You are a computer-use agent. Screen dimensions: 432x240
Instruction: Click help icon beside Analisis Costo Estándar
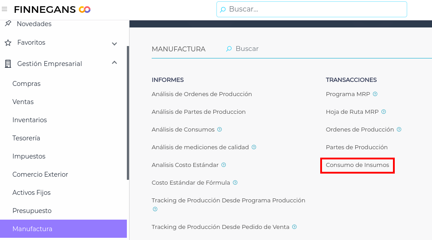click(224, 165)
